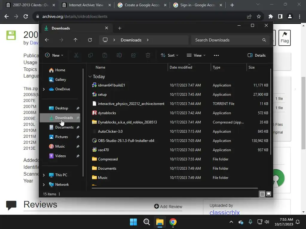Open the See more ellipsis menu
Screen dimensions: 306x229
click(216, 55)
